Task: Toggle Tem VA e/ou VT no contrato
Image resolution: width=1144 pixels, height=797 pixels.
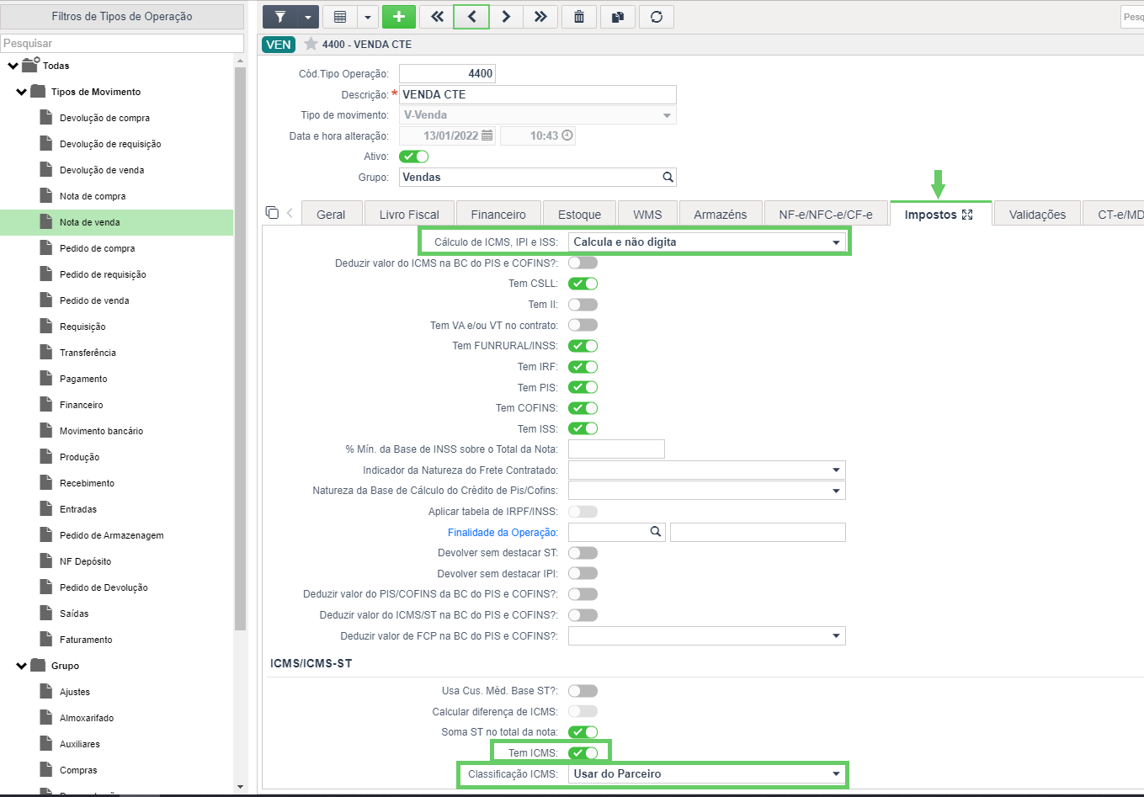Action: (583, 325)
